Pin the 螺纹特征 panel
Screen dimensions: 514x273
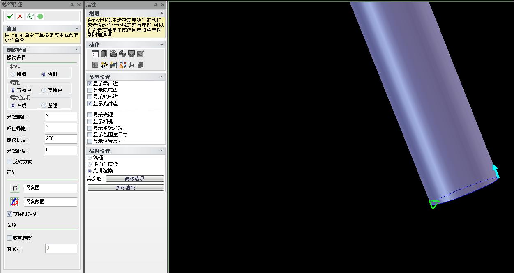[72, 5]
